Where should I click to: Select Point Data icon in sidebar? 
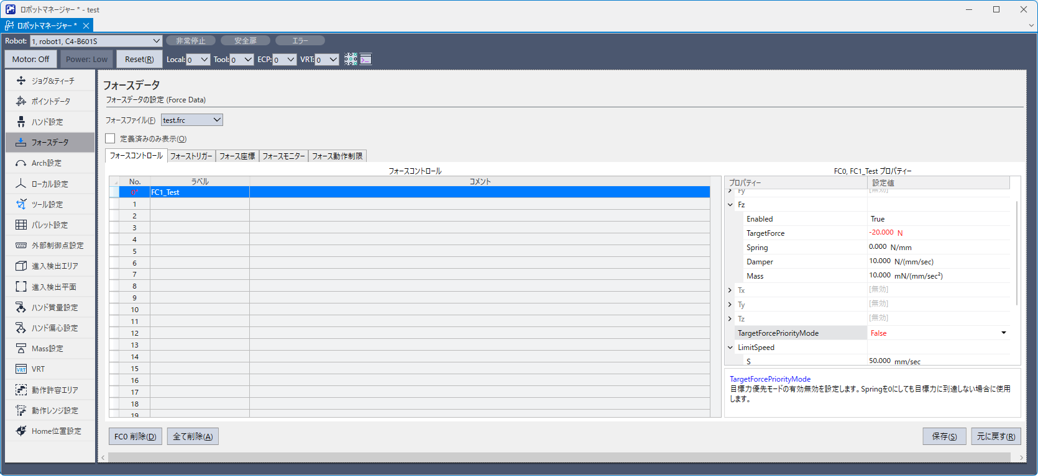tap(21, 101)
